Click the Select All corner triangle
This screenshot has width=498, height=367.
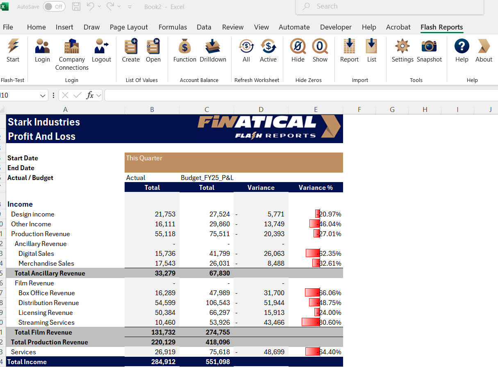(3, 110)
